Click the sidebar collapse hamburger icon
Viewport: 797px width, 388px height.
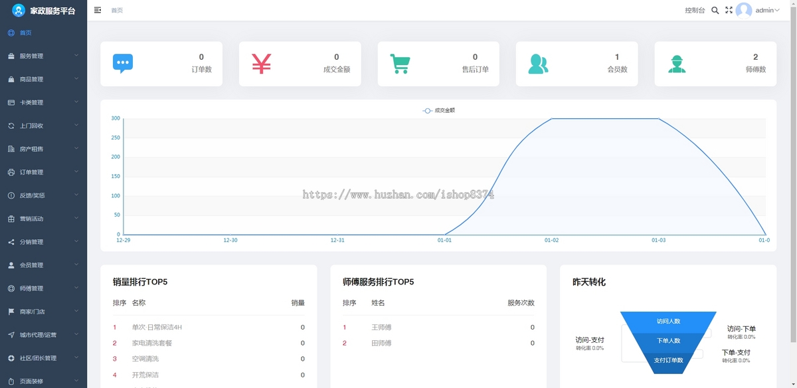point(98,10)
